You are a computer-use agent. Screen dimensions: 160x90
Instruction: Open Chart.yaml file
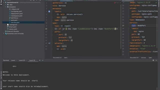tap(13, 27)
